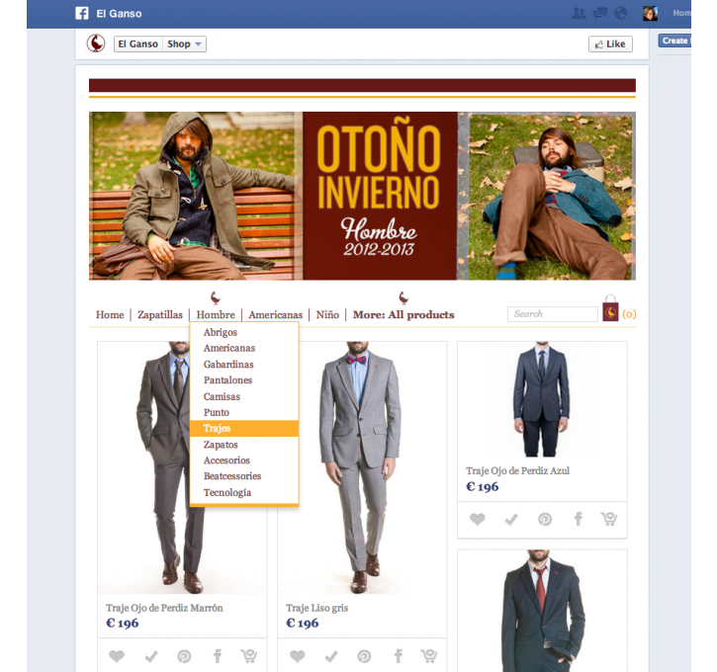Click the Facebook logo icon
This screenshot has width=717, height=672.
pos(82,13)
